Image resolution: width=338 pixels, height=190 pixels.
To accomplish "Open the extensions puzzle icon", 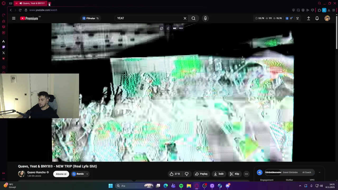I will coord(319,10).
